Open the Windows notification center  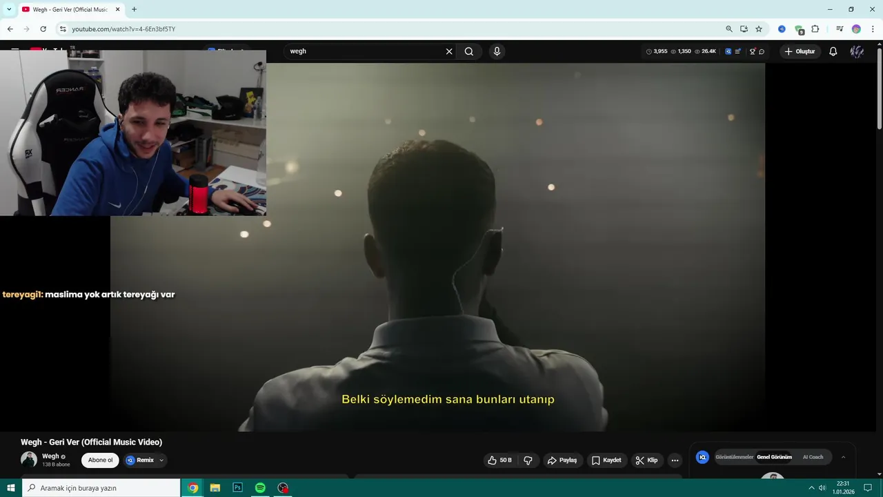[x=868, y=488]
